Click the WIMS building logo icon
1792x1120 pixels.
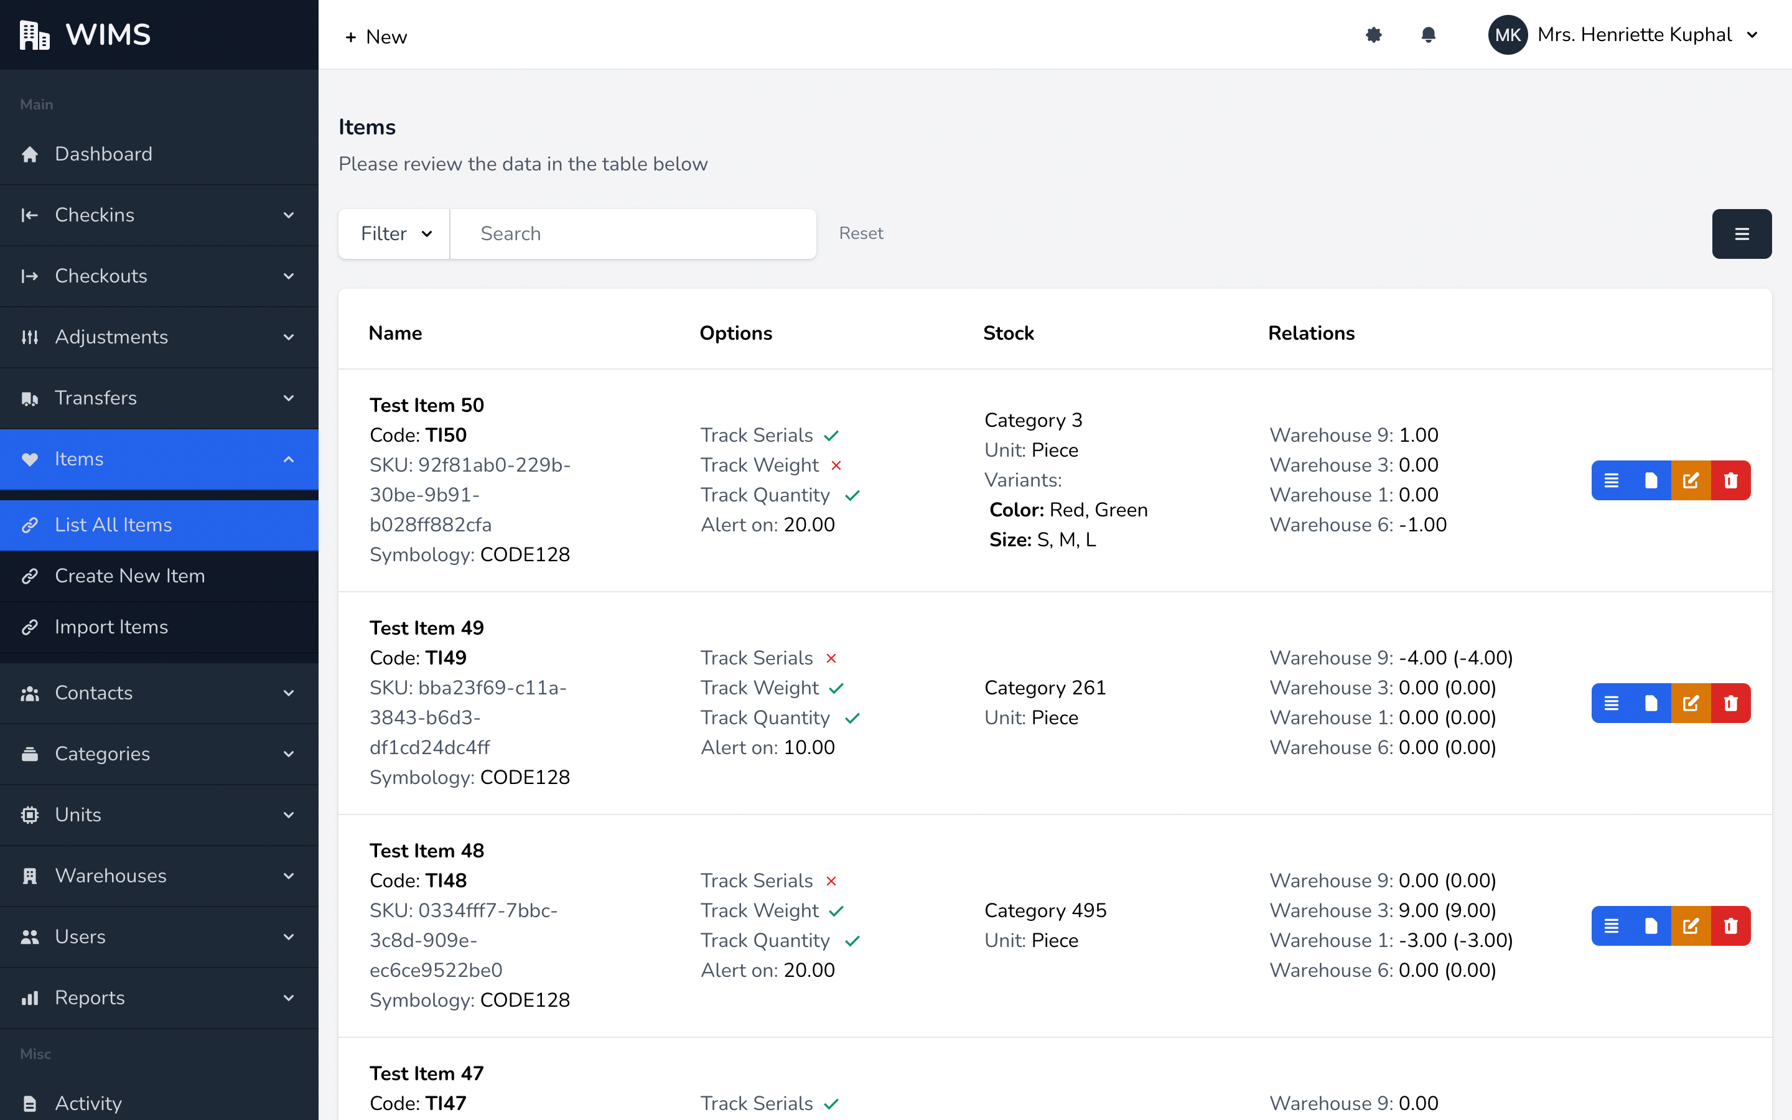(34, 35)
